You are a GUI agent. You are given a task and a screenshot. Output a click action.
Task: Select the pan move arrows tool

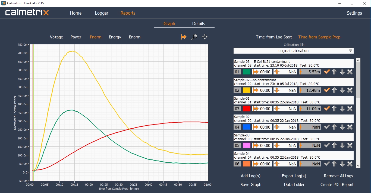point(205,37)
